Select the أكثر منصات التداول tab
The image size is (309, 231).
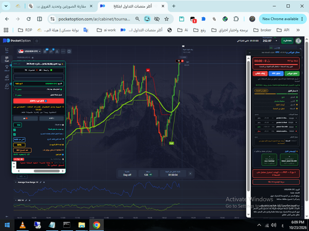(x=132, y=6)
